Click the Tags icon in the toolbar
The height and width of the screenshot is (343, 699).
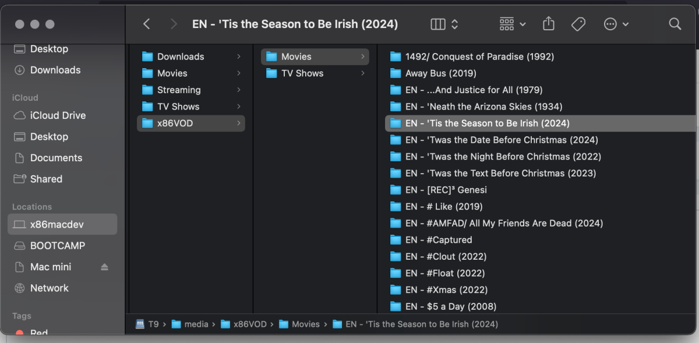[580, 24]
